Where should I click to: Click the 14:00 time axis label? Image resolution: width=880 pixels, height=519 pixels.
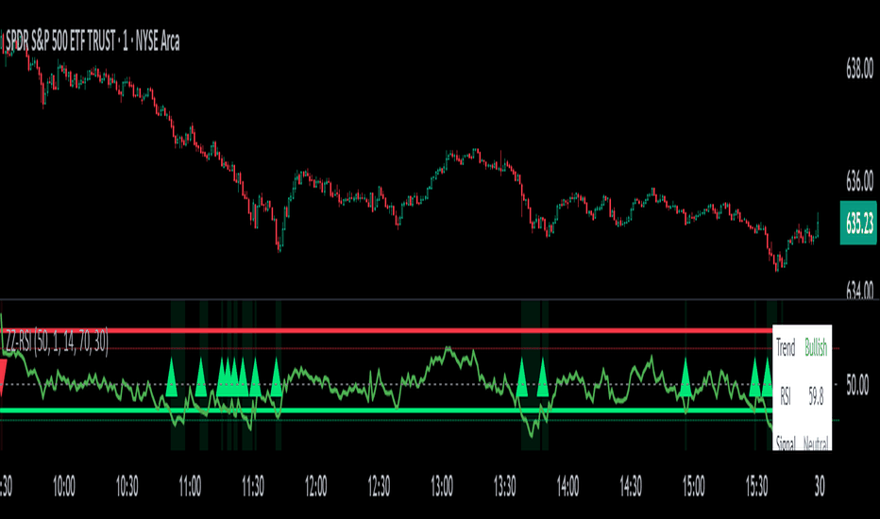point(567,487)
